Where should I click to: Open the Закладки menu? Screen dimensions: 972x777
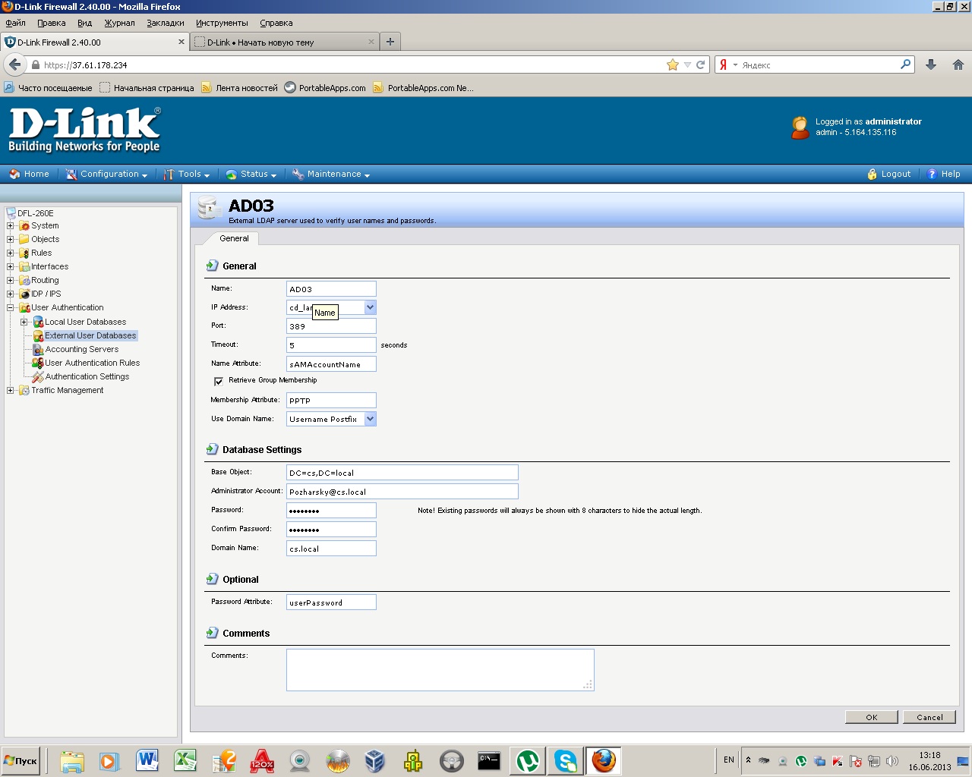tap(166, 23)
